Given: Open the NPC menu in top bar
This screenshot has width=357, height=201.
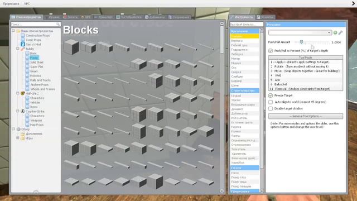Looking at the screenshot, I should click(27, 4).
